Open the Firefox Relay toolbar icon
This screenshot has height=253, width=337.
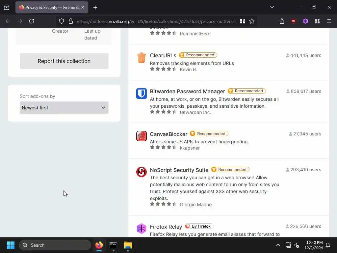pos(305,21)
